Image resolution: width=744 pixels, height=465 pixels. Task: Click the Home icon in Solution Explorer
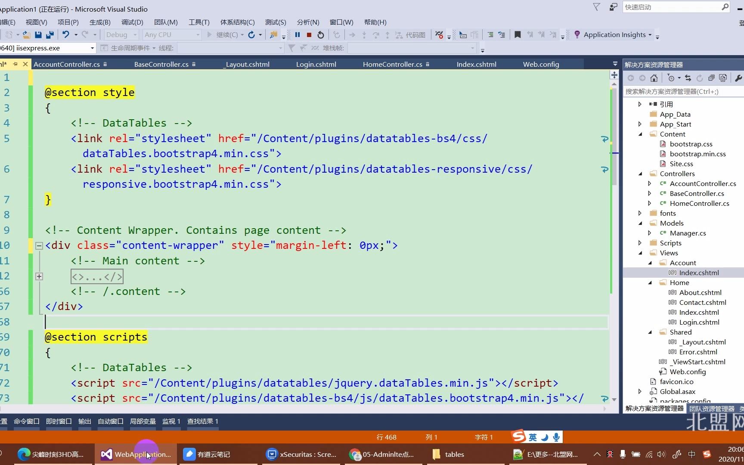pos(654,78)
